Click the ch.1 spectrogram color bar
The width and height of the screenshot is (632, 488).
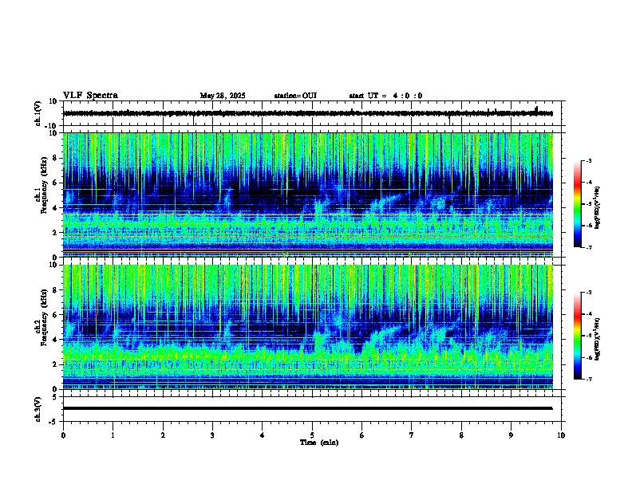click(x=577, y=204)
